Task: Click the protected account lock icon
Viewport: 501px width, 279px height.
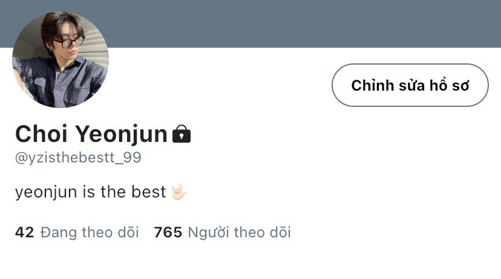Action: point(182,134)
